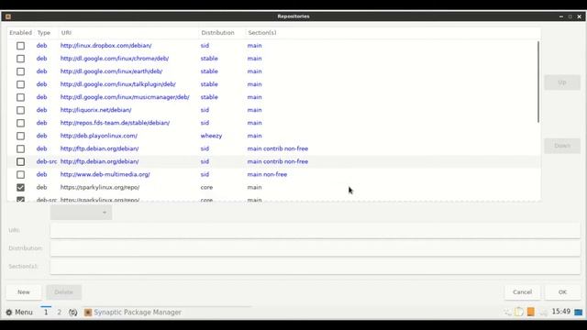The image size is (587, 330).
Task: Click the New repository button
Action: coord(24,292)
